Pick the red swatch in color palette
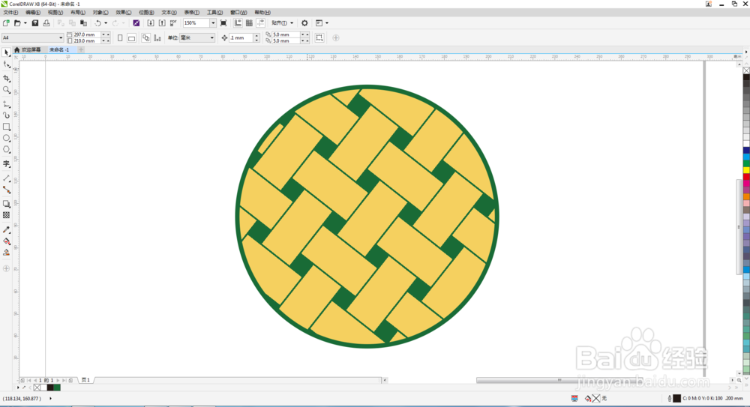This screenshot has height=407, width=750. click(746, 177)
